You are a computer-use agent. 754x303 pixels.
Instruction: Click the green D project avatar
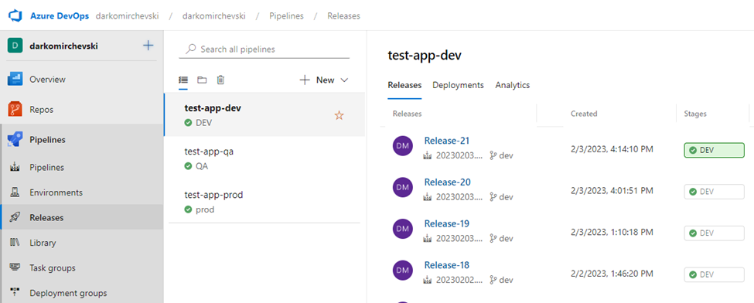(x=15, y=46)
